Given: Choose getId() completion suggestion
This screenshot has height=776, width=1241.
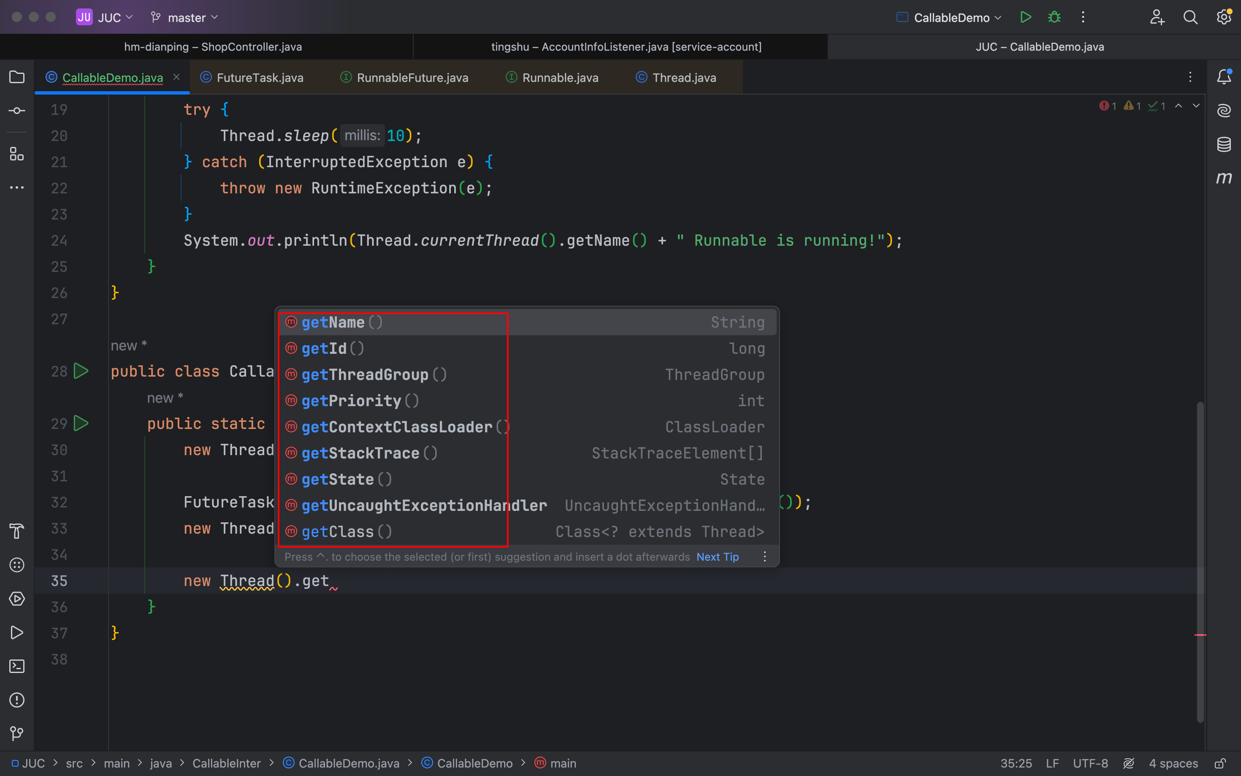Looking at the screenshot, I should (527, 348).
